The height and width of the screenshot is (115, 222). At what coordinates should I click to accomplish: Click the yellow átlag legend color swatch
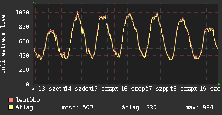click(11, 108)
